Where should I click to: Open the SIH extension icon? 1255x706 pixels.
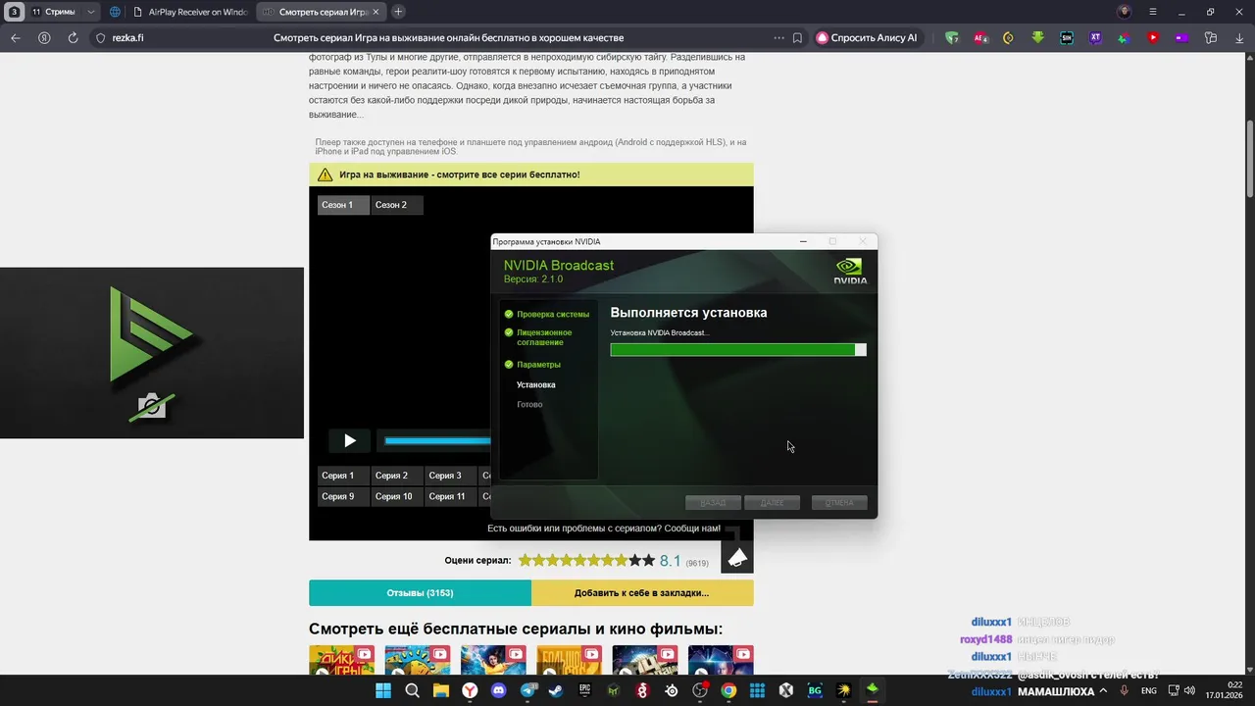(1067, 38)
